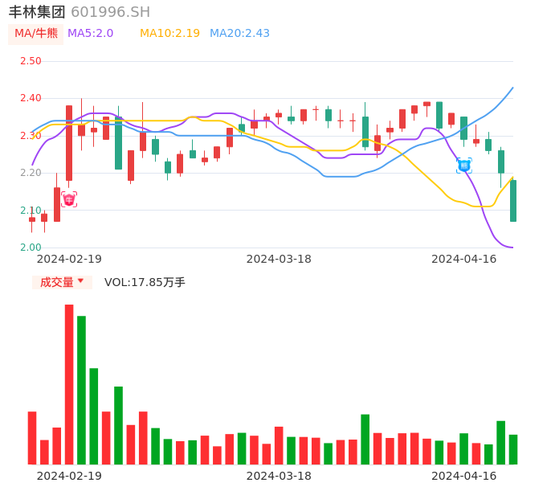Click the blue bear (熊) signal marker
This screenshot has height=487, width=551.
pos(464,166)
